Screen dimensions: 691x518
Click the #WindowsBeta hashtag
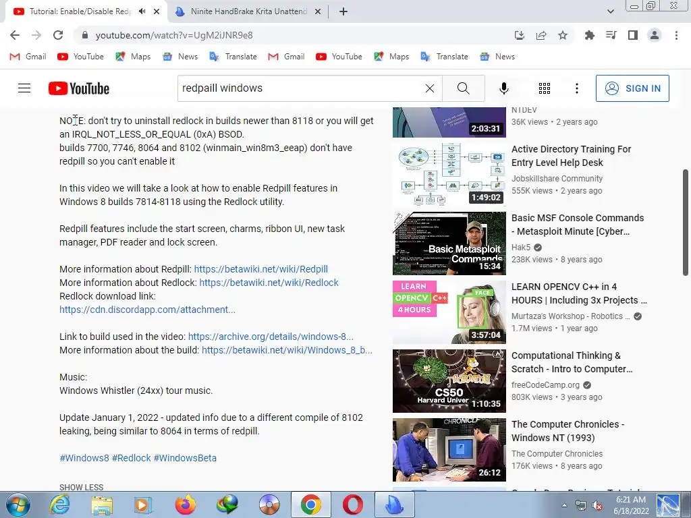point(185,458)
